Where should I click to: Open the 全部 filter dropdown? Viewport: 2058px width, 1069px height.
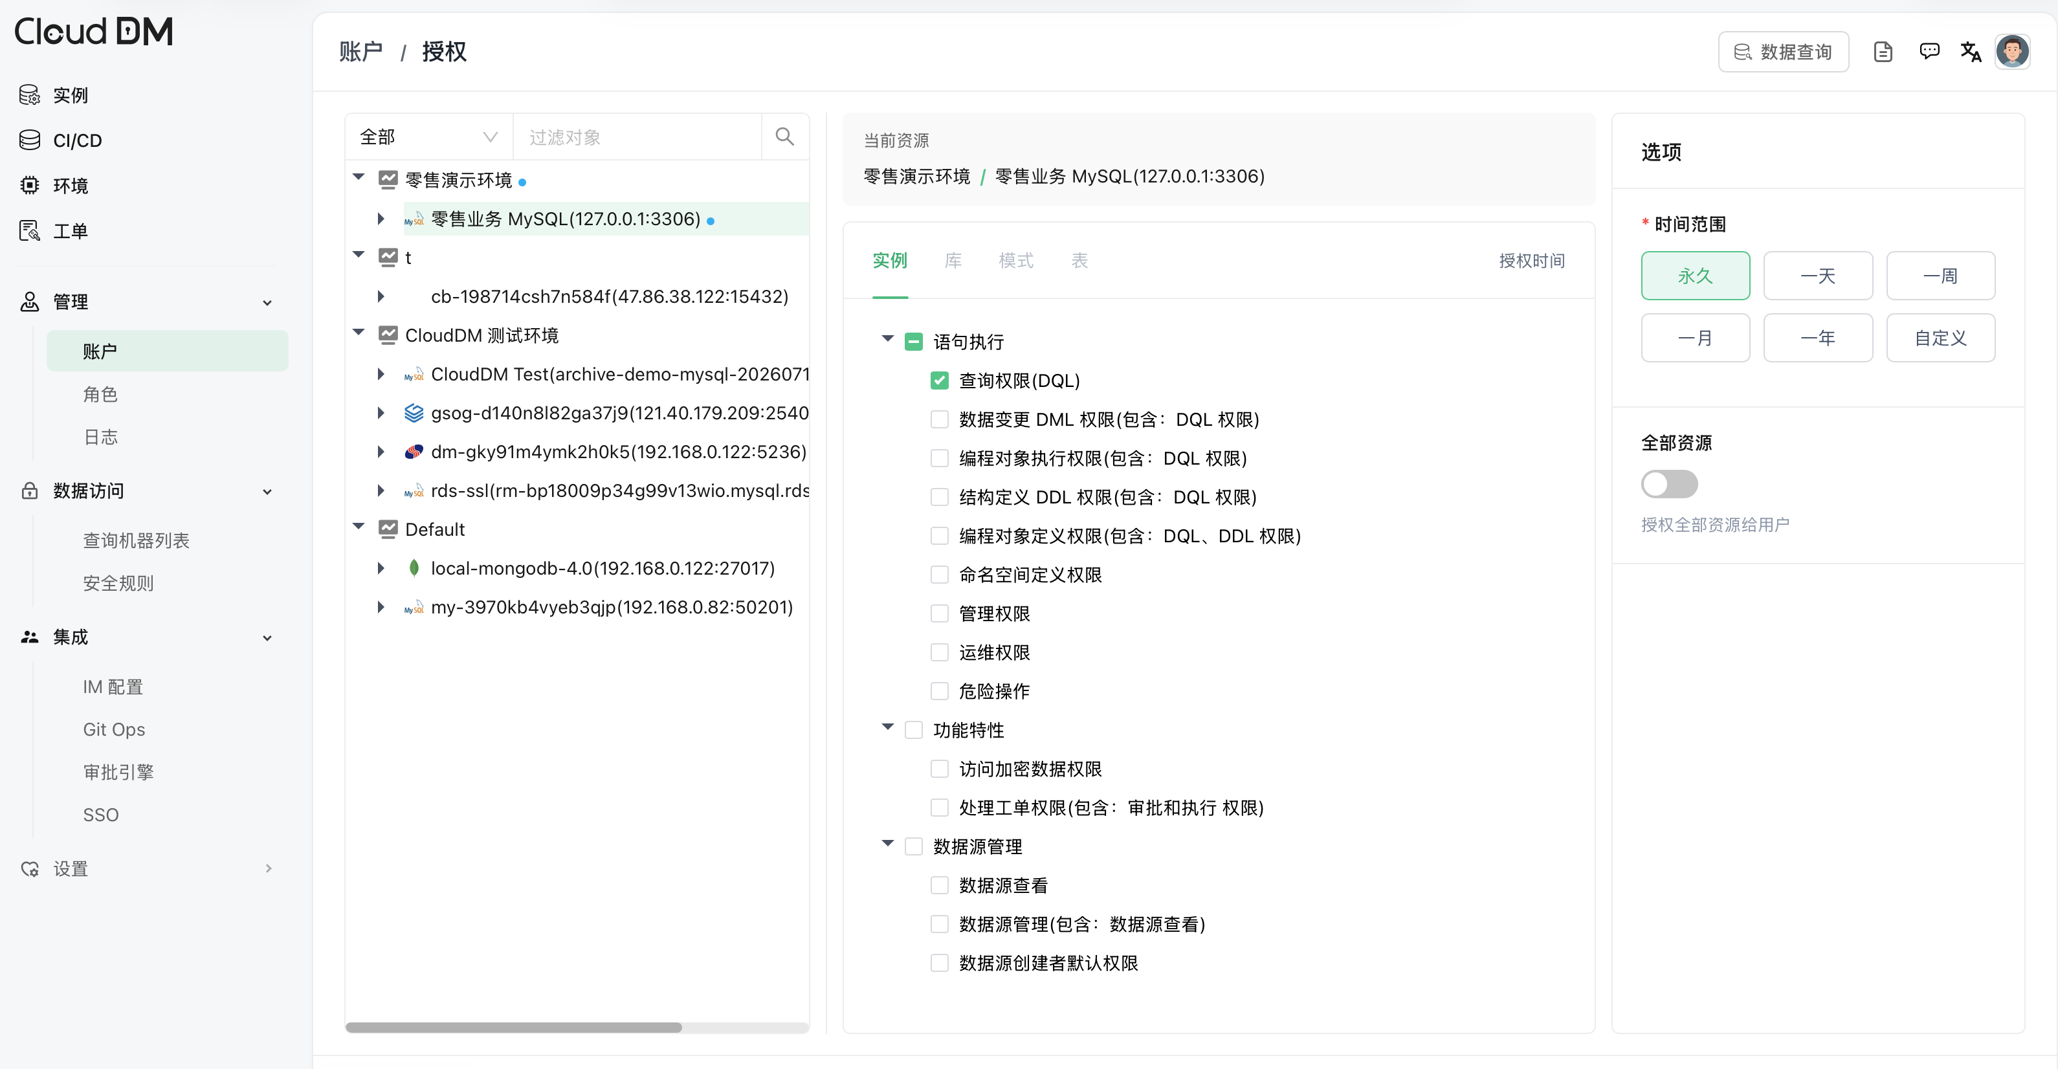tap(429, 137)
